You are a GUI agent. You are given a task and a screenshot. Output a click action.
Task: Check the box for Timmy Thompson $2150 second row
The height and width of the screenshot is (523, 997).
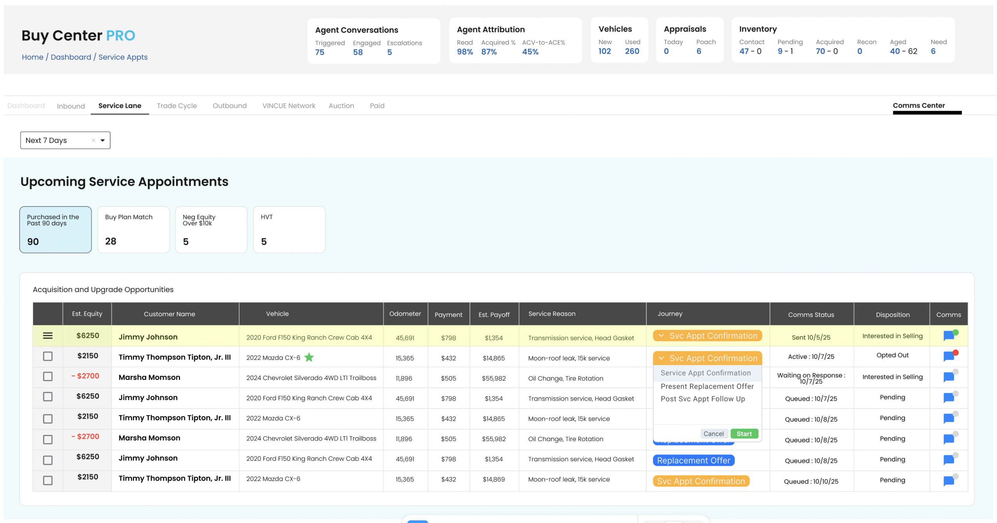48,356
